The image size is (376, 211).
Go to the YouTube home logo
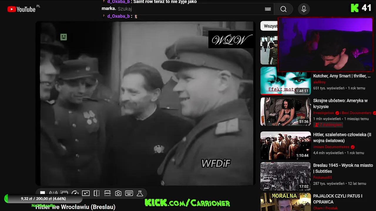tap(21, 9)
